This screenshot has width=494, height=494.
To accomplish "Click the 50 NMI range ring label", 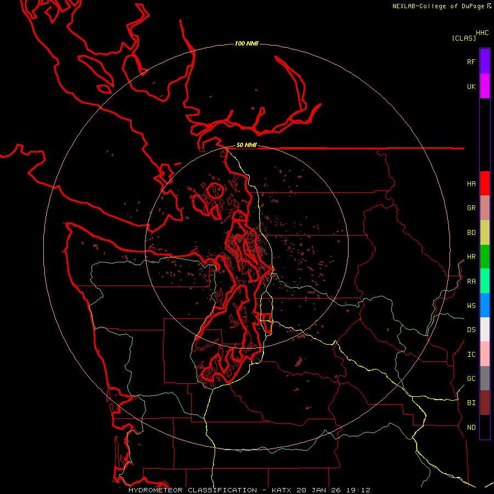I will coord(246,145).
